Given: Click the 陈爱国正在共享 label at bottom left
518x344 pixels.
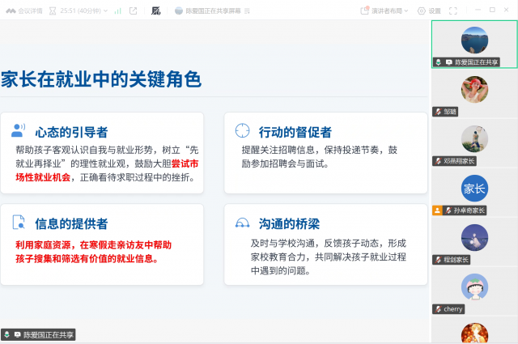Looking at the screenshot, I should click(x=39, y=334).
